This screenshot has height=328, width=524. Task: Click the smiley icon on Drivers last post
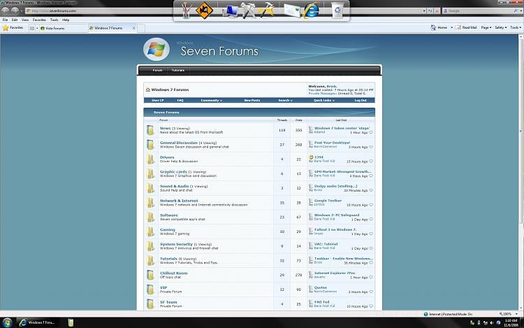pyautogui.click(x=311, y=157)
